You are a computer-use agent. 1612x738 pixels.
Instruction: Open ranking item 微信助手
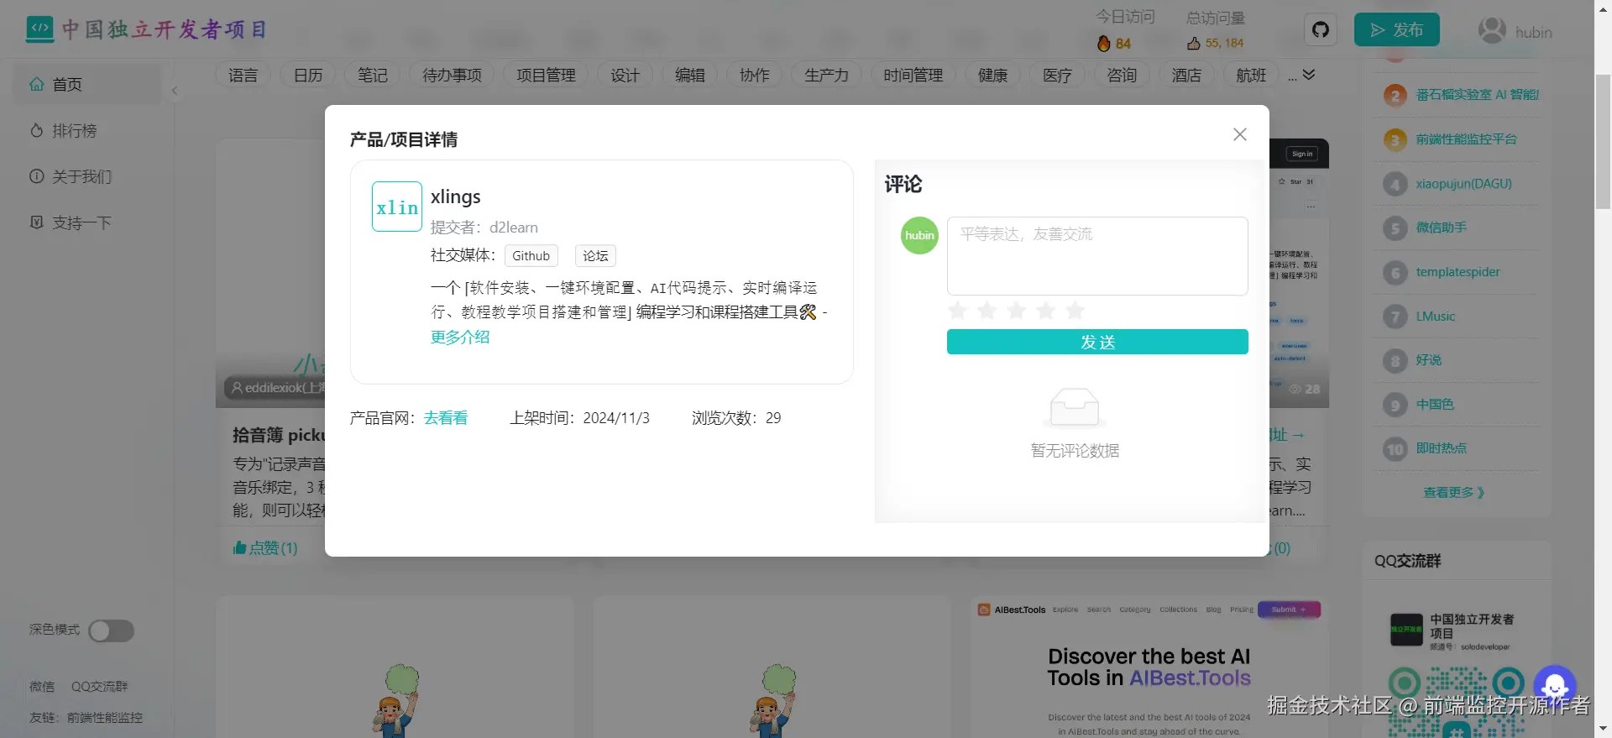point(1441,228)
